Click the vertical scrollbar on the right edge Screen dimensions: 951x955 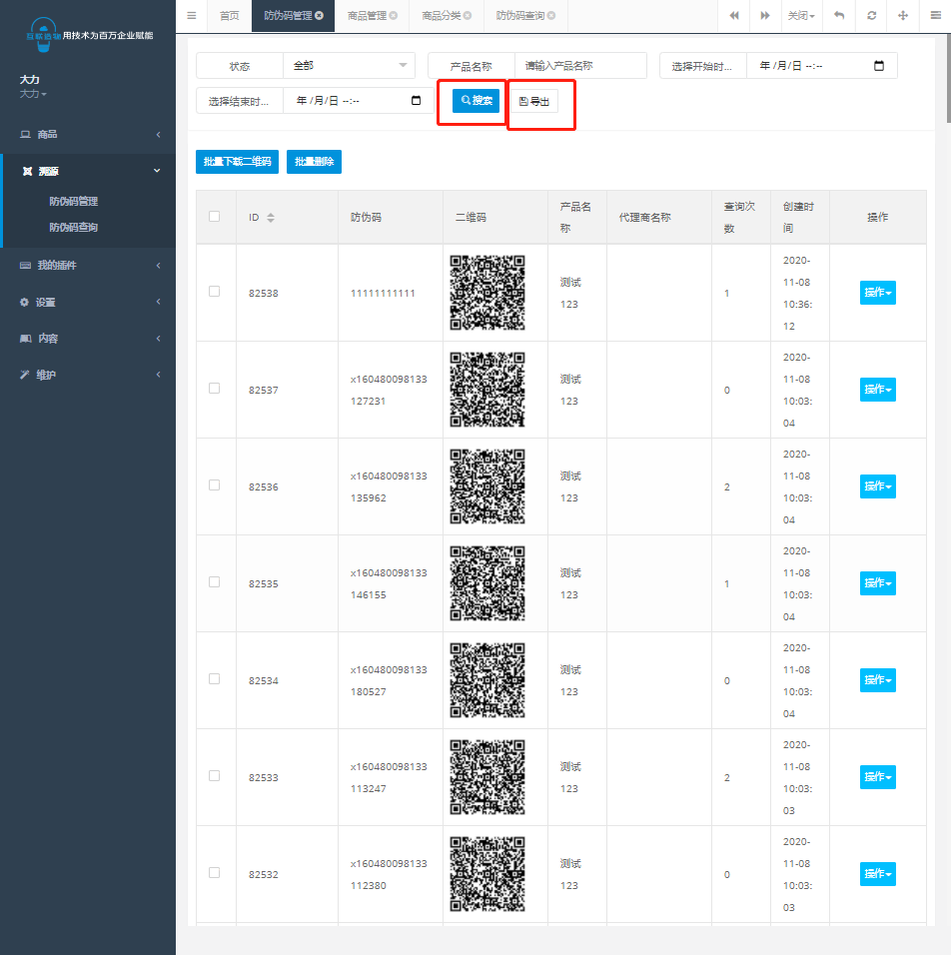(x=949, y=79)
